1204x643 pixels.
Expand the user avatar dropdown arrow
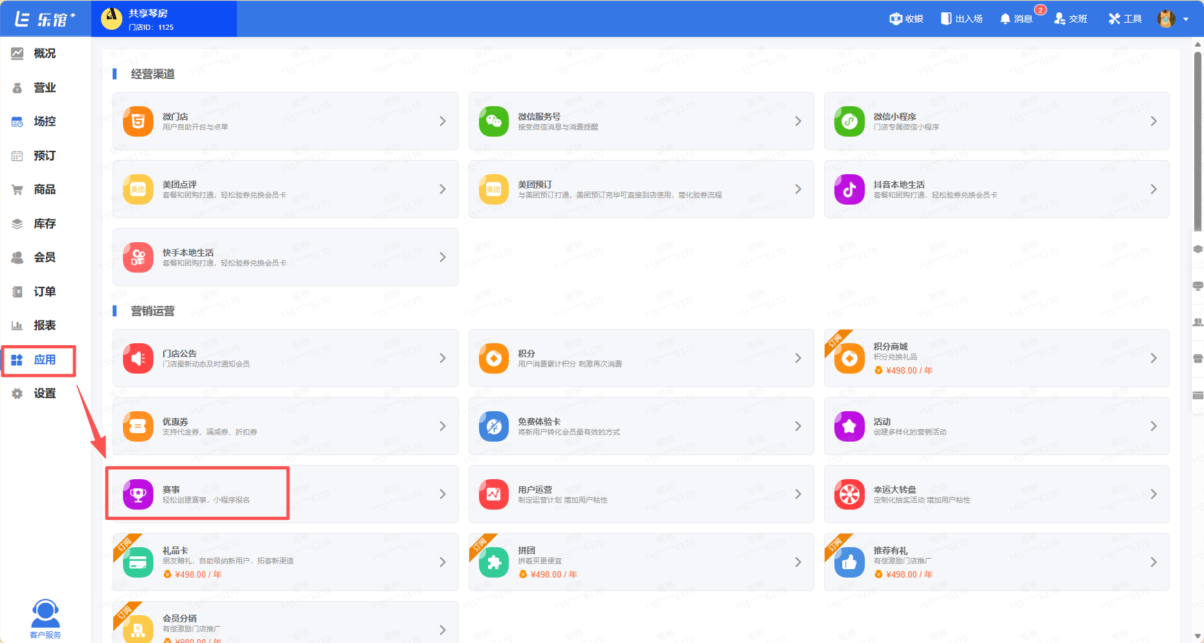[1186, 19]
